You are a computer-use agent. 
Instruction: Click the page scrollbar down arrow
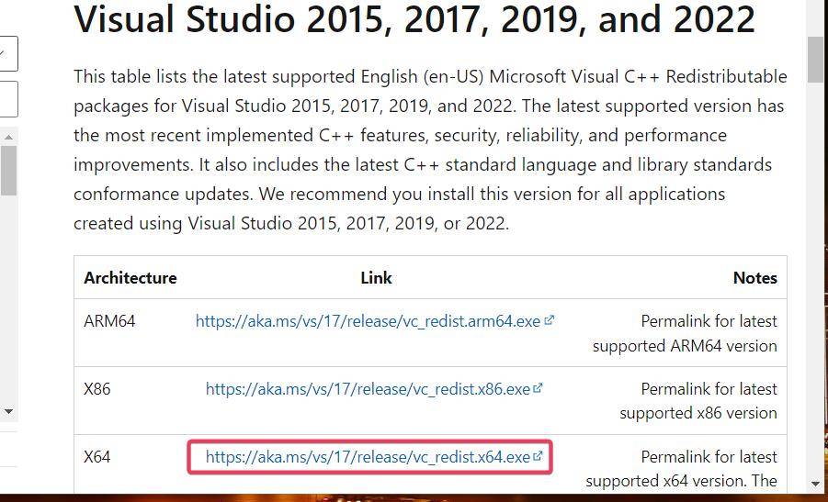point(816,483)
